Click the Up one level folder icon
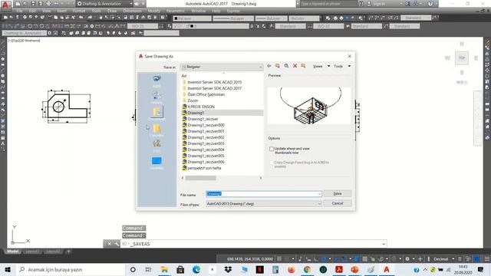Image resolution: width=491 pixels, height=276 pixels. (278, 66)
